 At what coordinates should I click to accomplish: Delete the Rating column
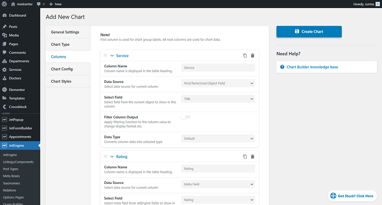(253, 157)
